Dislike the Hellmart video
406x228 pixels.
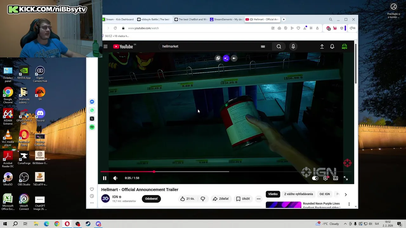pyautogui.click(x=203, y=199)
